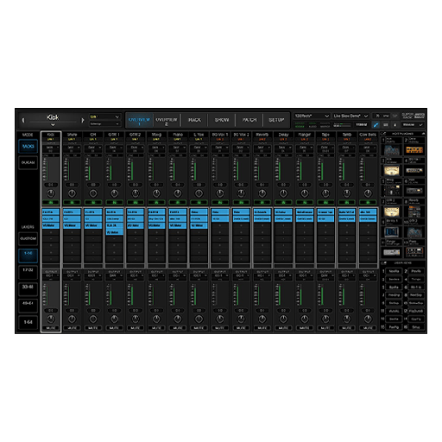Switch to the Overview 2 tab
The width and height of the screenshot is (442, 442).
pos(167,120)
